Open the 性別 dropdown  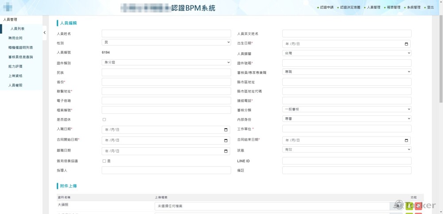click(x=166, y=42)
